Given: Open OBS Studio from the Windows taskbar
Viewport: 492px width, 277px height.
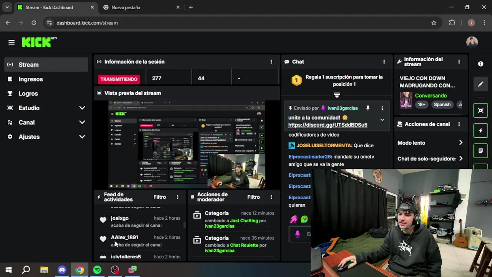Looking at the screenshot, I should pyautogui.click(x=115, y=270).
